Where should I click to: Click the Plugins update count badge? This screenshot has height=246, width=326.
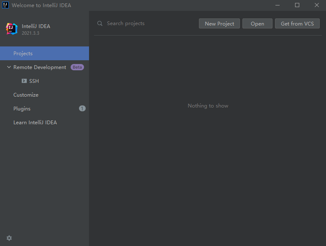pyautogui.click(x=82, y=108)
